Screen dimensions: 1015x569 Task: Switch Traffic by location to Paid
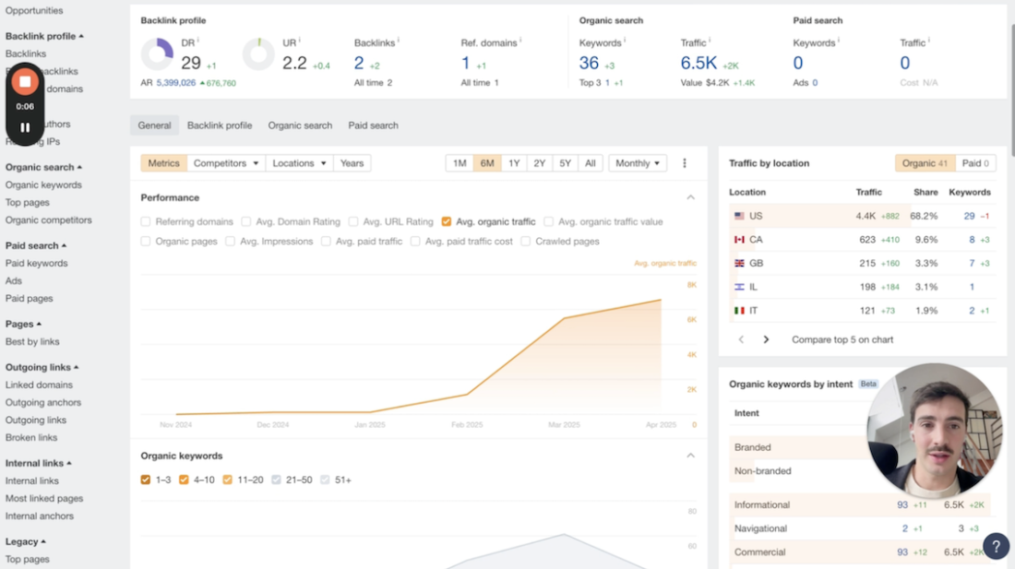click(x=976, y=163)
